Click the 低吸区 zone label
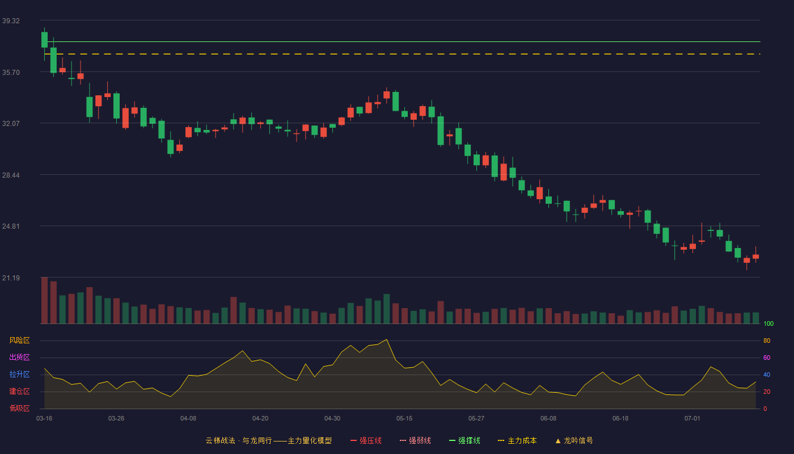 coord(19,408)
